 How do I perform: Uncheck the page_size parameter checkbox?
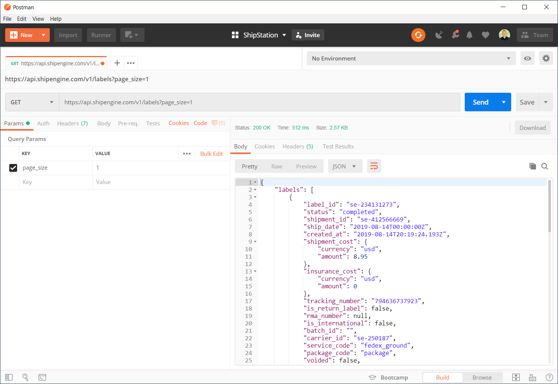point(13,168)
